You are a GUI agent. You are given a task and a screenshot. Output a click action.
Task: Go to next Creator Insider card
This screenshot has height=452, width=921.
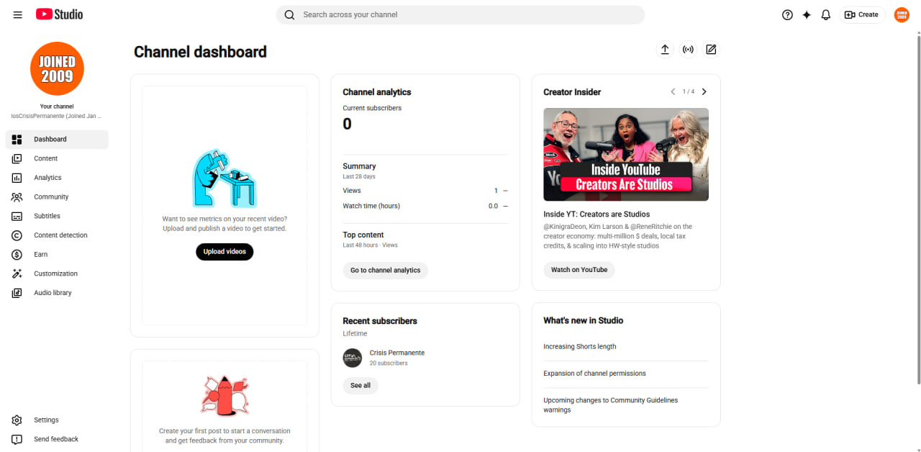coord(704,92)
